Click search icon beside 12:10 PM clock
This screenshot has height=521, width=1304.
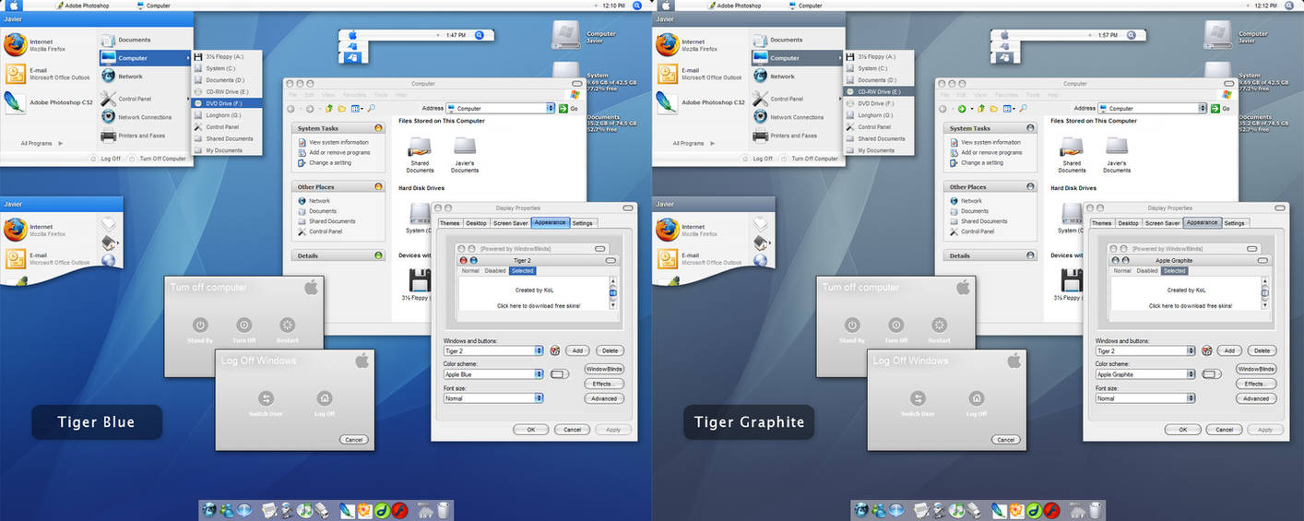[637, 6]
